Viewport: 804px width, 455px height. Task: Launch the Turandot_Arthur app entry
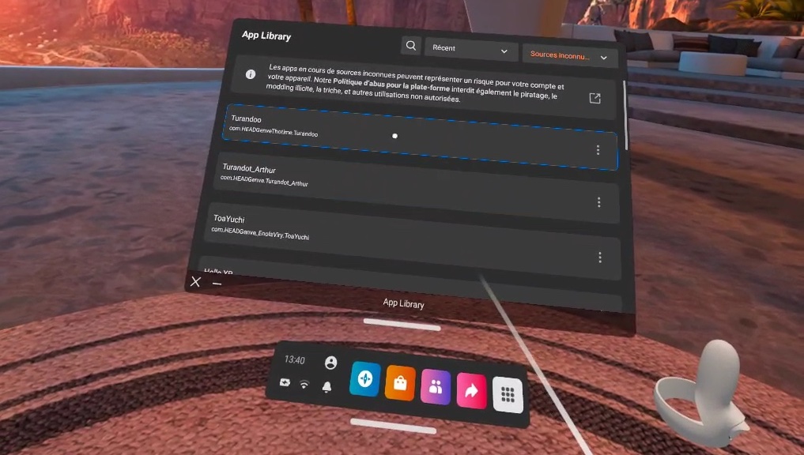point(418,186)
